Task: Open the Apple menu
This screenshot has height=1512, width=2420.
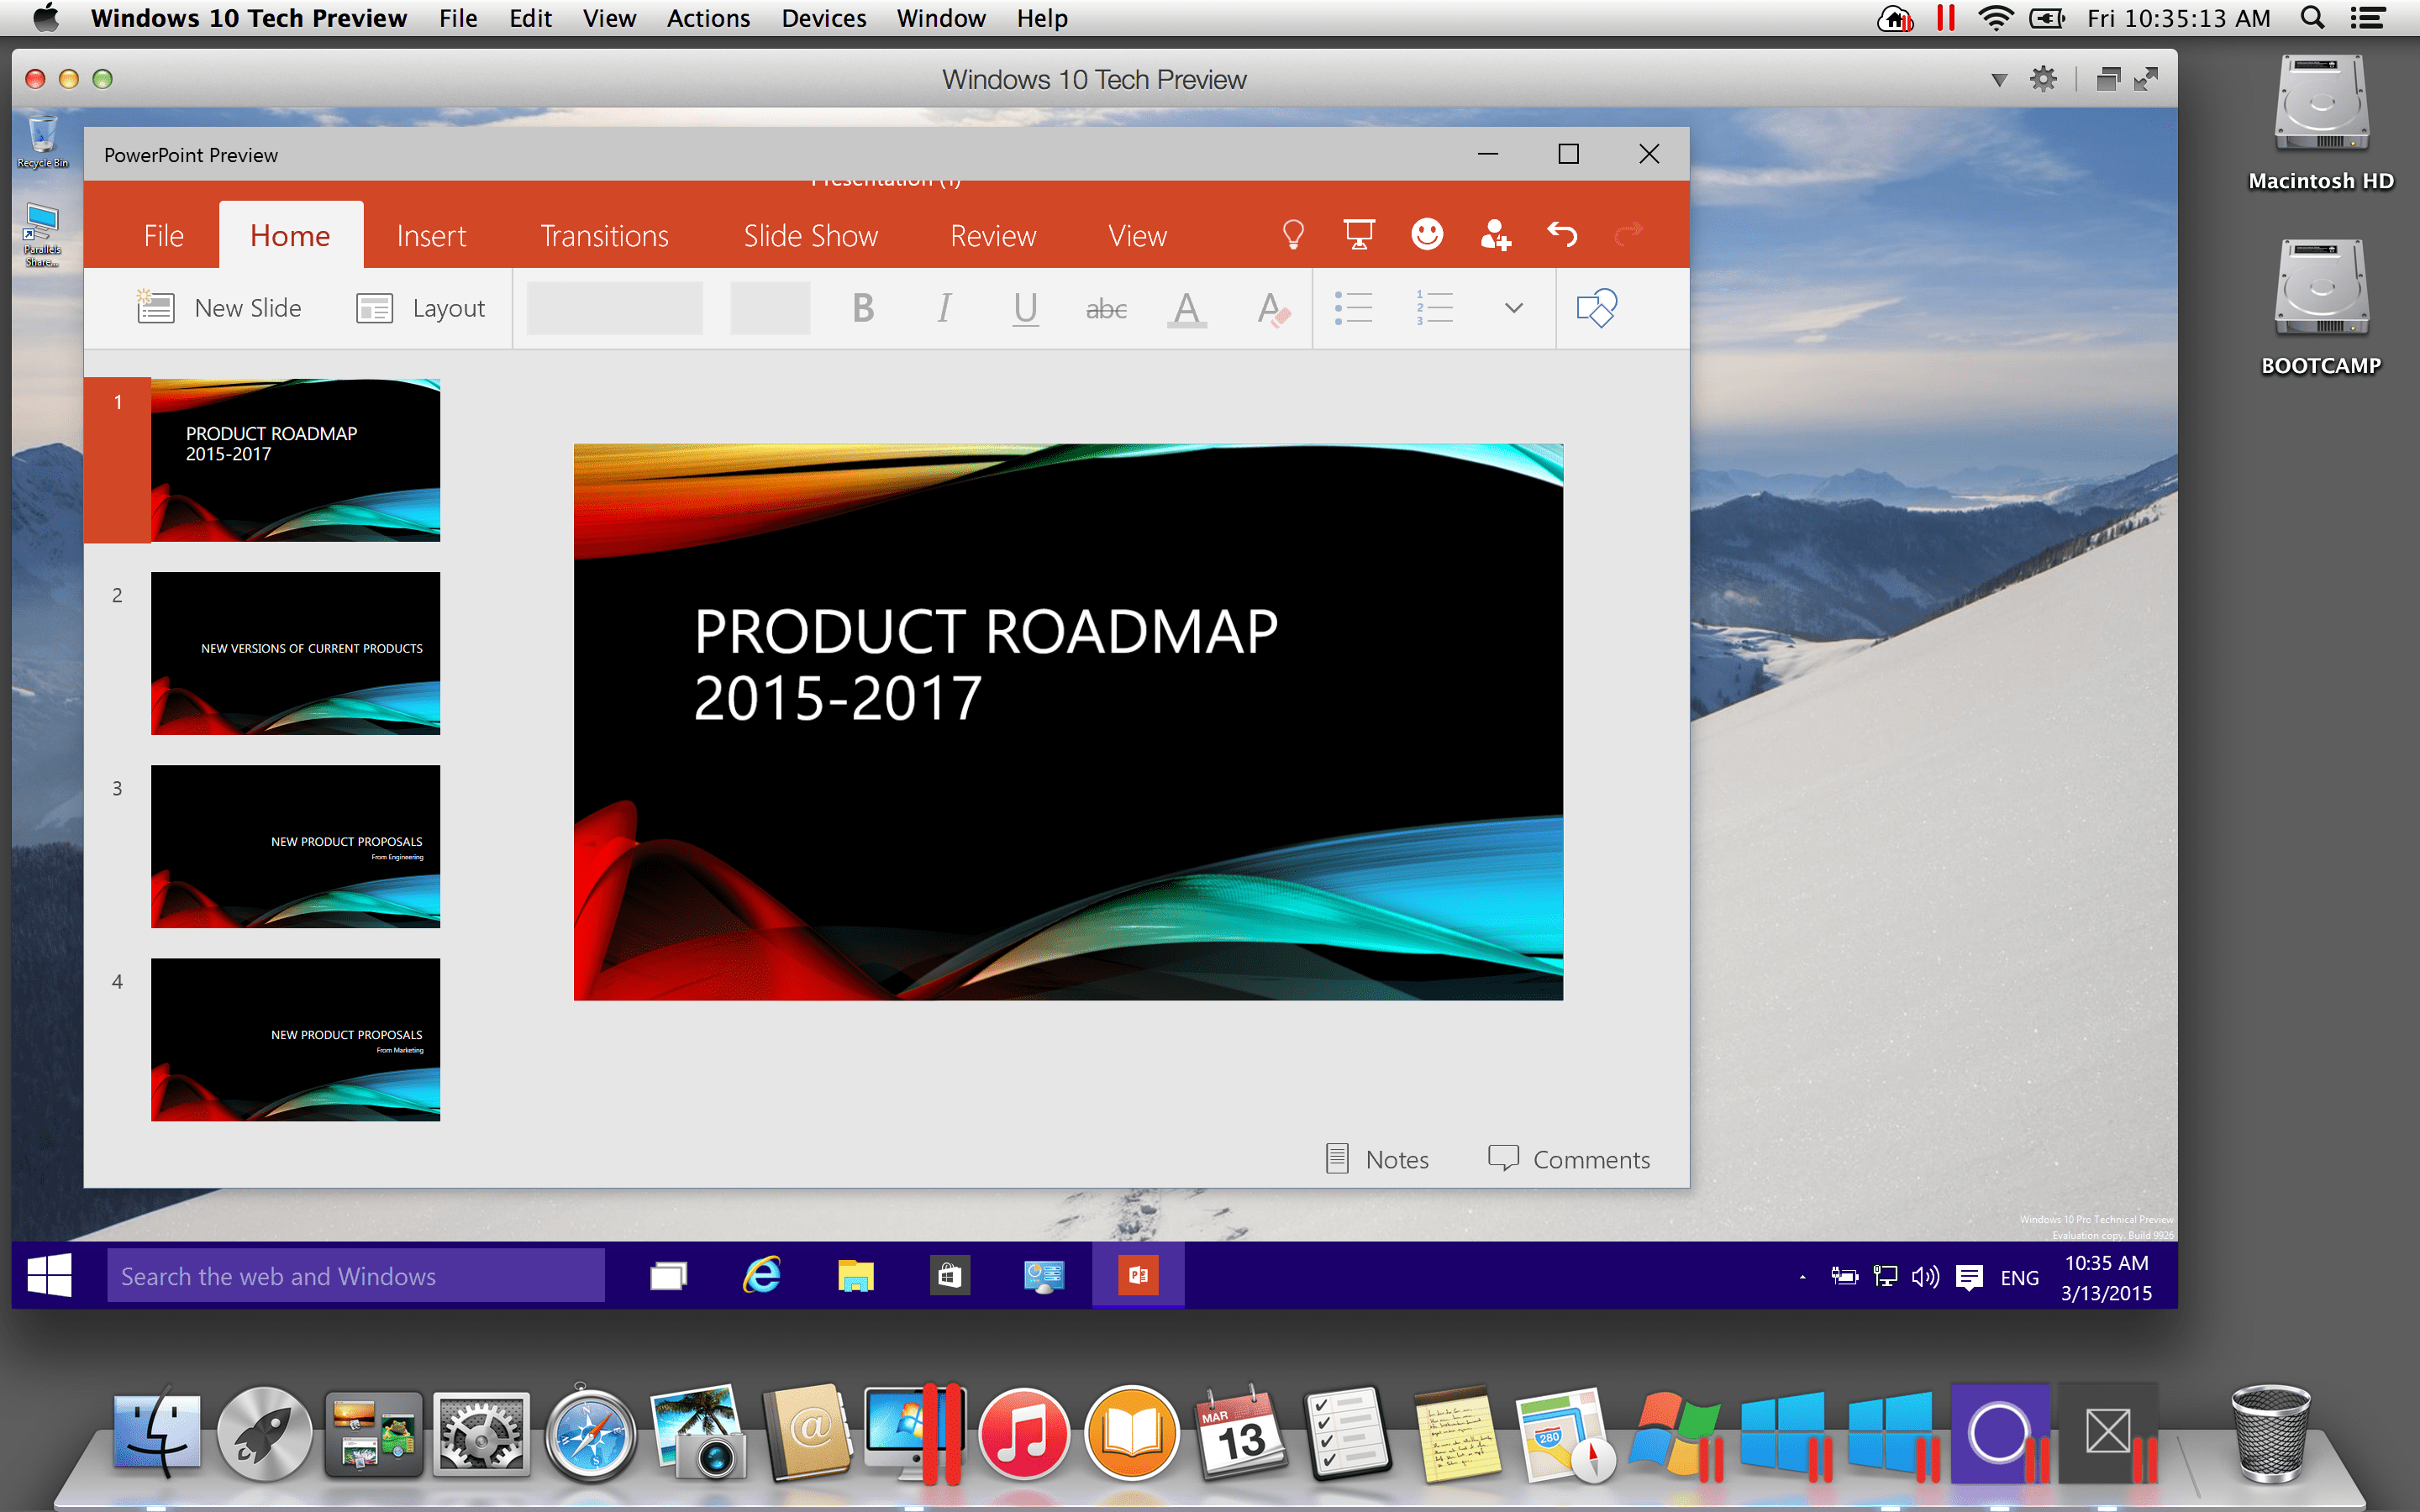Action: [x=45, y=18]
